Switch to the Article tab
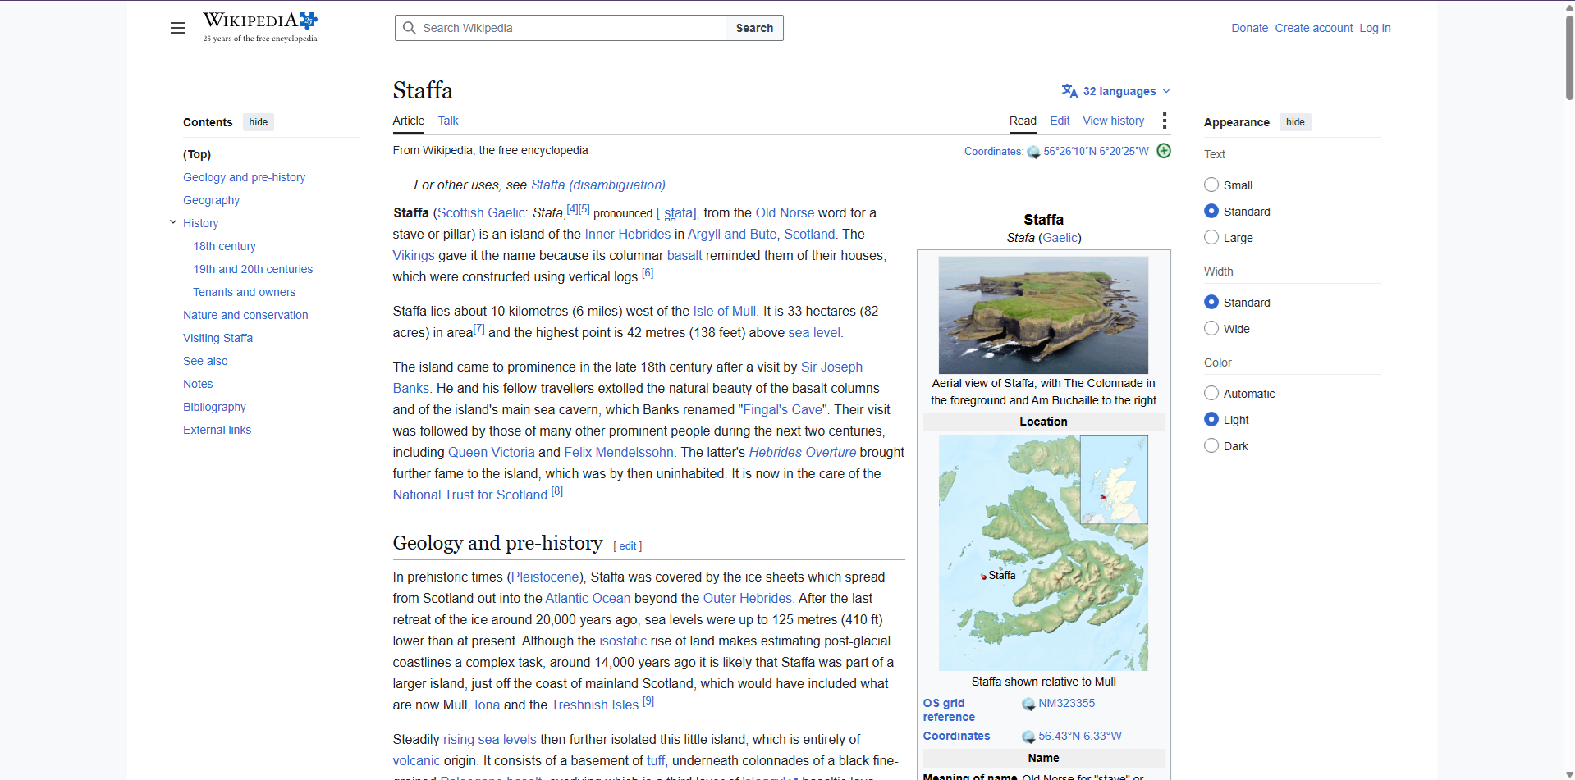The width and height of the screenshot is (1575, 780). (409, 121)
